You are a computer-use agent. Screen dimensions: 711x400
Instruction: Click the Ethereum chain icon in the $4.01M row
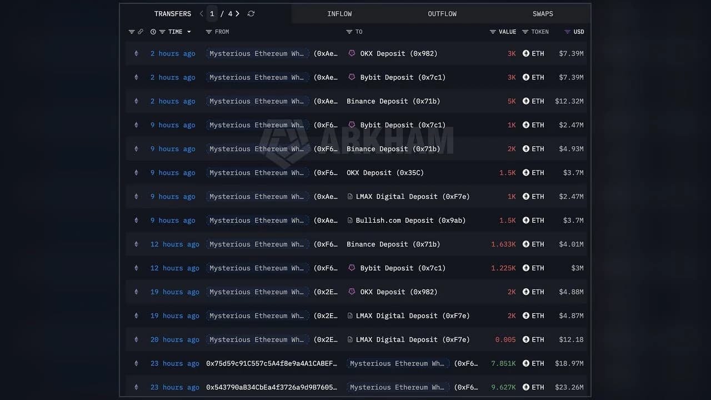(x=136, y=244)
